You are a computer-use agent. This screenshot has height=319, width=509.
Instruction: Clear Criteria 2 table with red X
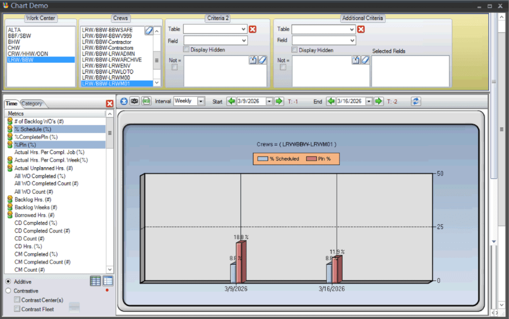tap(253, 29)
